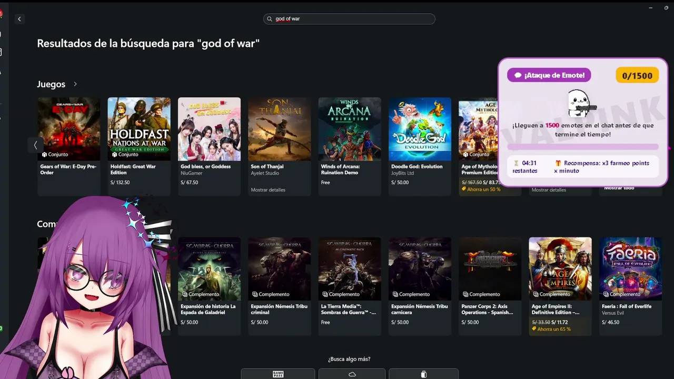The height and width of the screenshot is (379, 674).
Task: Click publisher name "JoyBits Ltd"
Action: (403, 173)
